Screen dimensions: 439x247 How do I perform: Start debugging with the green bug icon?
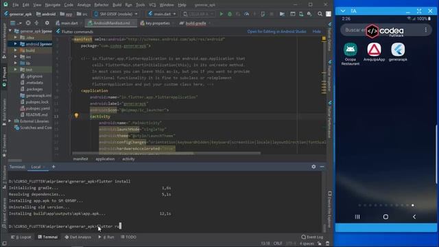pyautogui.click(x=230, y=14)
